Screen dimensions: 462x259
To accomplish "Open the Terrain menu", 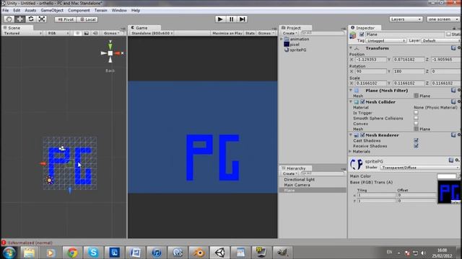I will [x=101, y=10].
